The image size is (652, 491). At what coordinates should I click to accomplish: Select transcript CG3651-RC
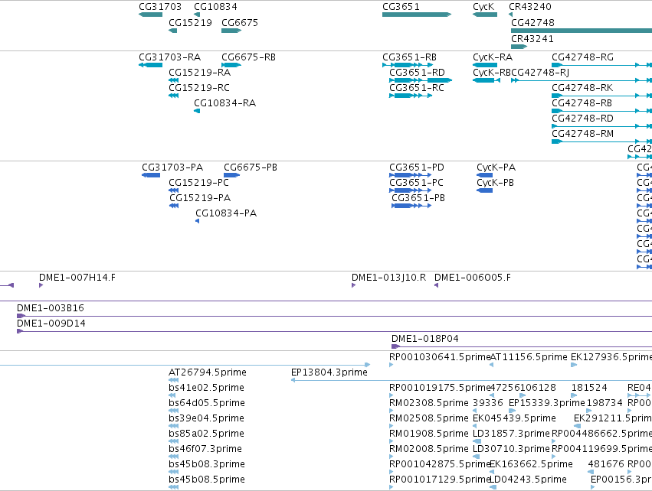click(x=411, y=96)
